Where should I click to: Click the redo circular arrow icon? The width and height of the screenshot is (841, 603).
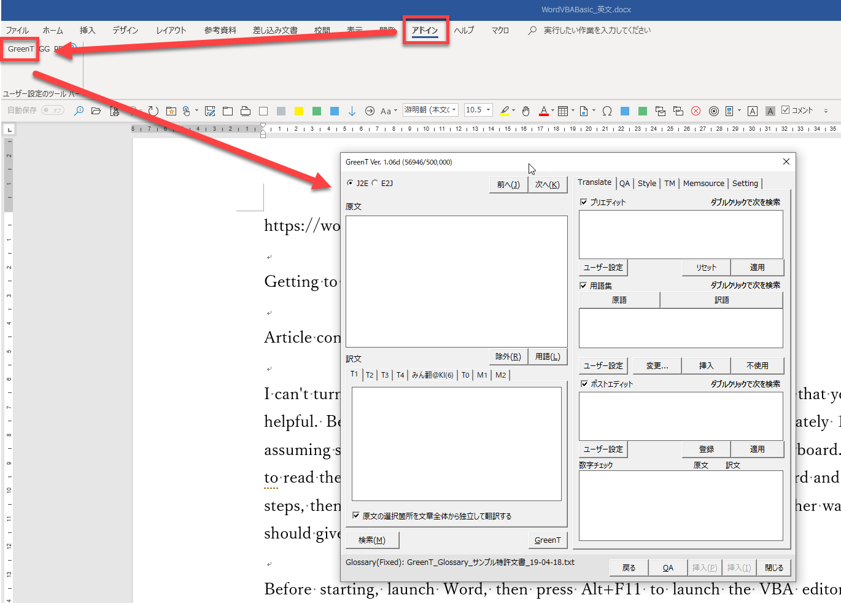pyautogui.click(x=153, y=111)
